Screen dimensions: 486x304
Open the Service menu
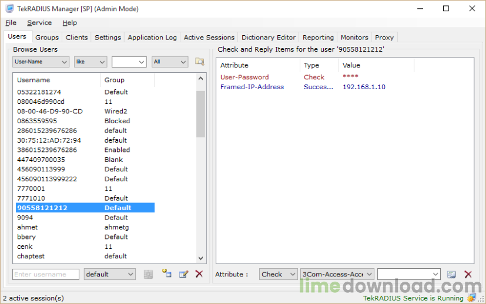[39, 23]
